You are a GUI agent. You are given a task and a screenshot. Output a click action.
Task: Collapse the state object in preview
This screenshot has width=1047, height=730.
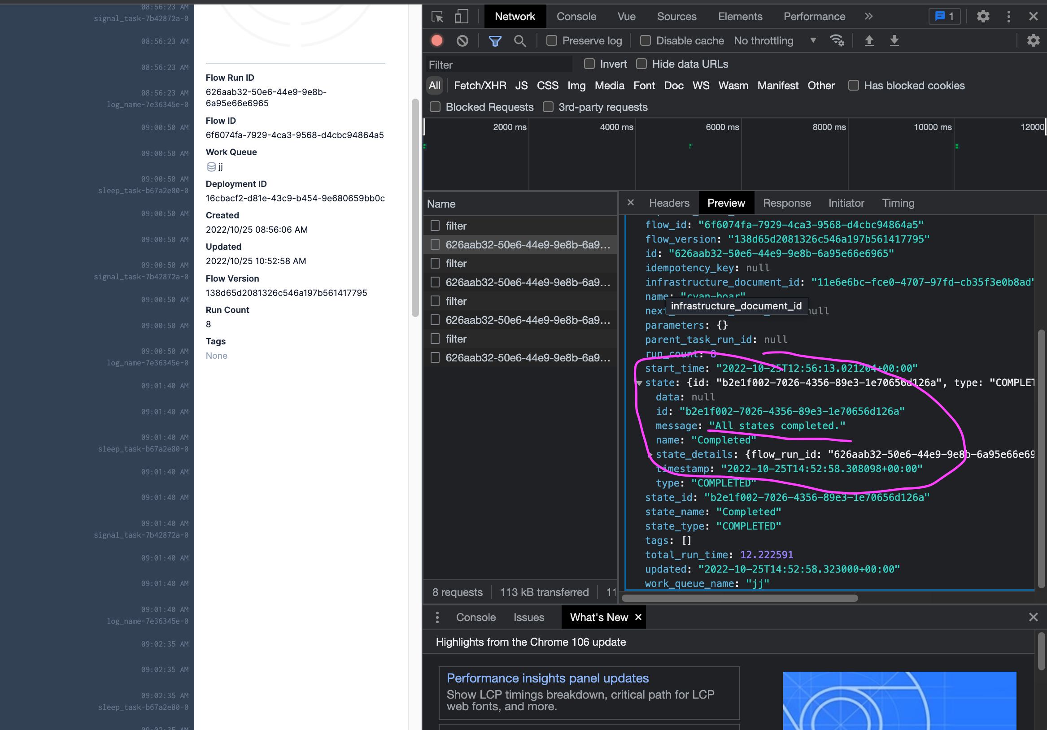point(639,383)
